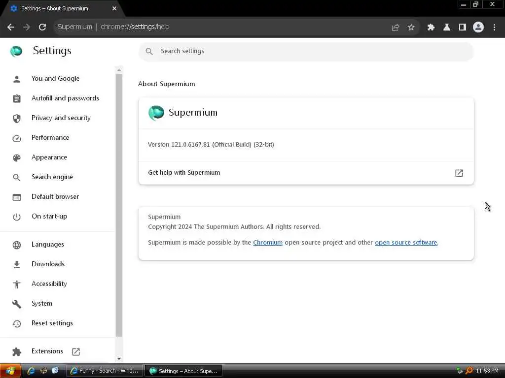Follow the Chromium link
The height and width of the screenshot is (378, 505).
[268, 242]
